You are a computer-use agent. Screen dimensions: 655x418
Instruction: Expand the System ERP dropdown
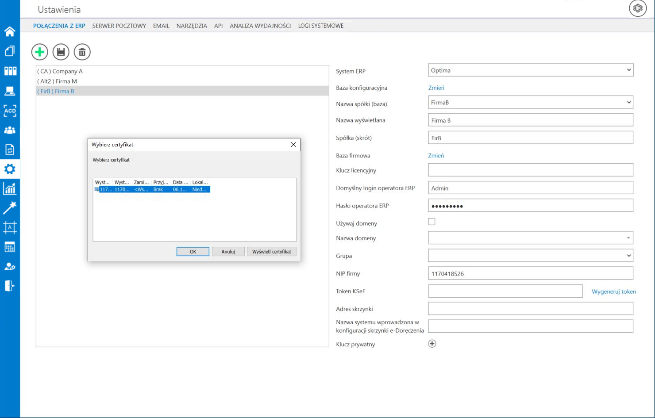coord(530,70)
